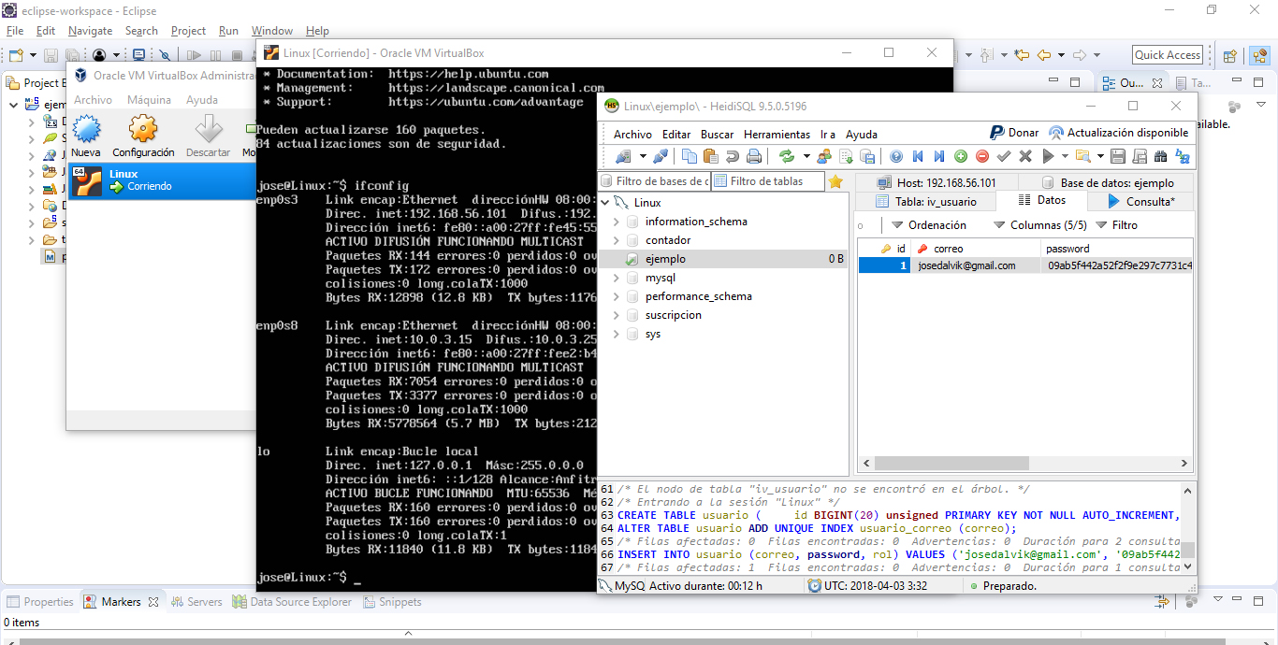Open HeidiSQL Editar menu
Viewport: 1278px width, 645px height.
tap(676, 135)
